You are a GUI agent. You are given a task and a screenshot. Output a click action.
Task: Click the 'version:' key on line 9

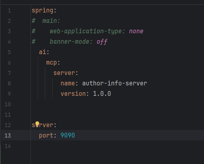pyautogui.click(x=75, y=94)
